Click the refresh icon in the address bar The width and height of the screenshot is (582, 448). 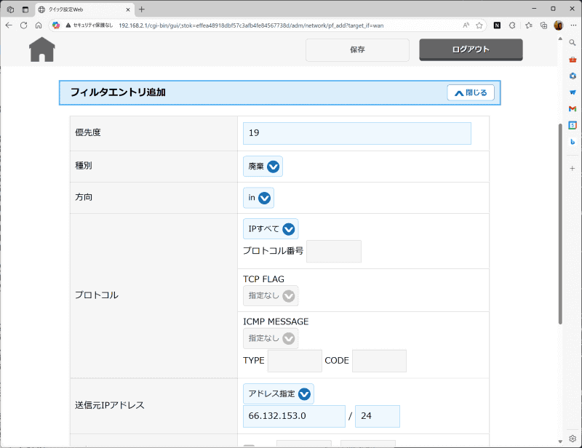click(23, 25)
